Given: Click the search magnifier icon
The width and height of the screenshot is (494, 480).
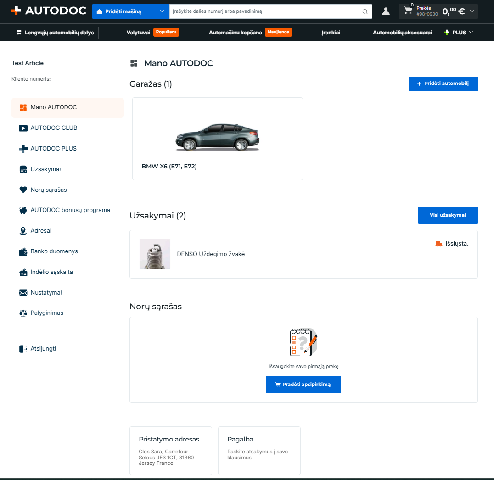Looking at the screenshot, I should [365, 11].
